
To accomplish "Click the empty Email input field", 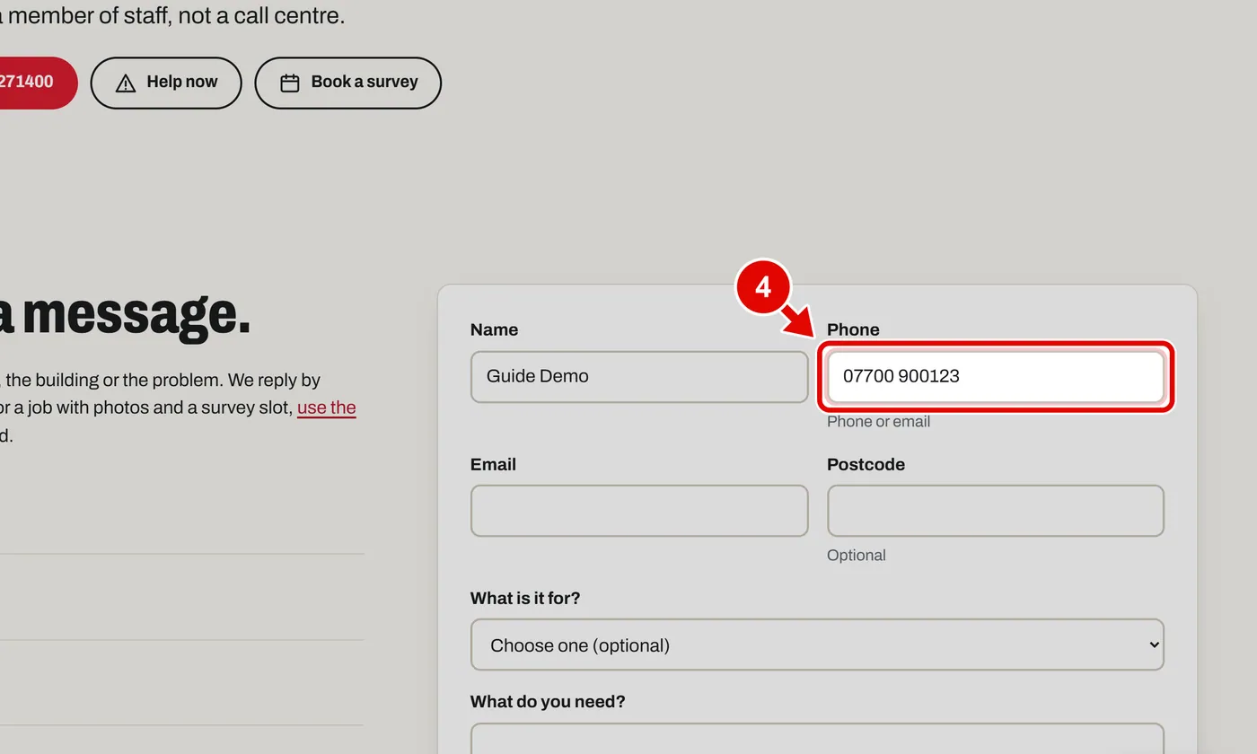I will (639, 511).
